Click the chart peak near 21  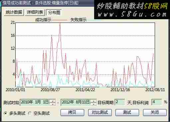point(60,24)
